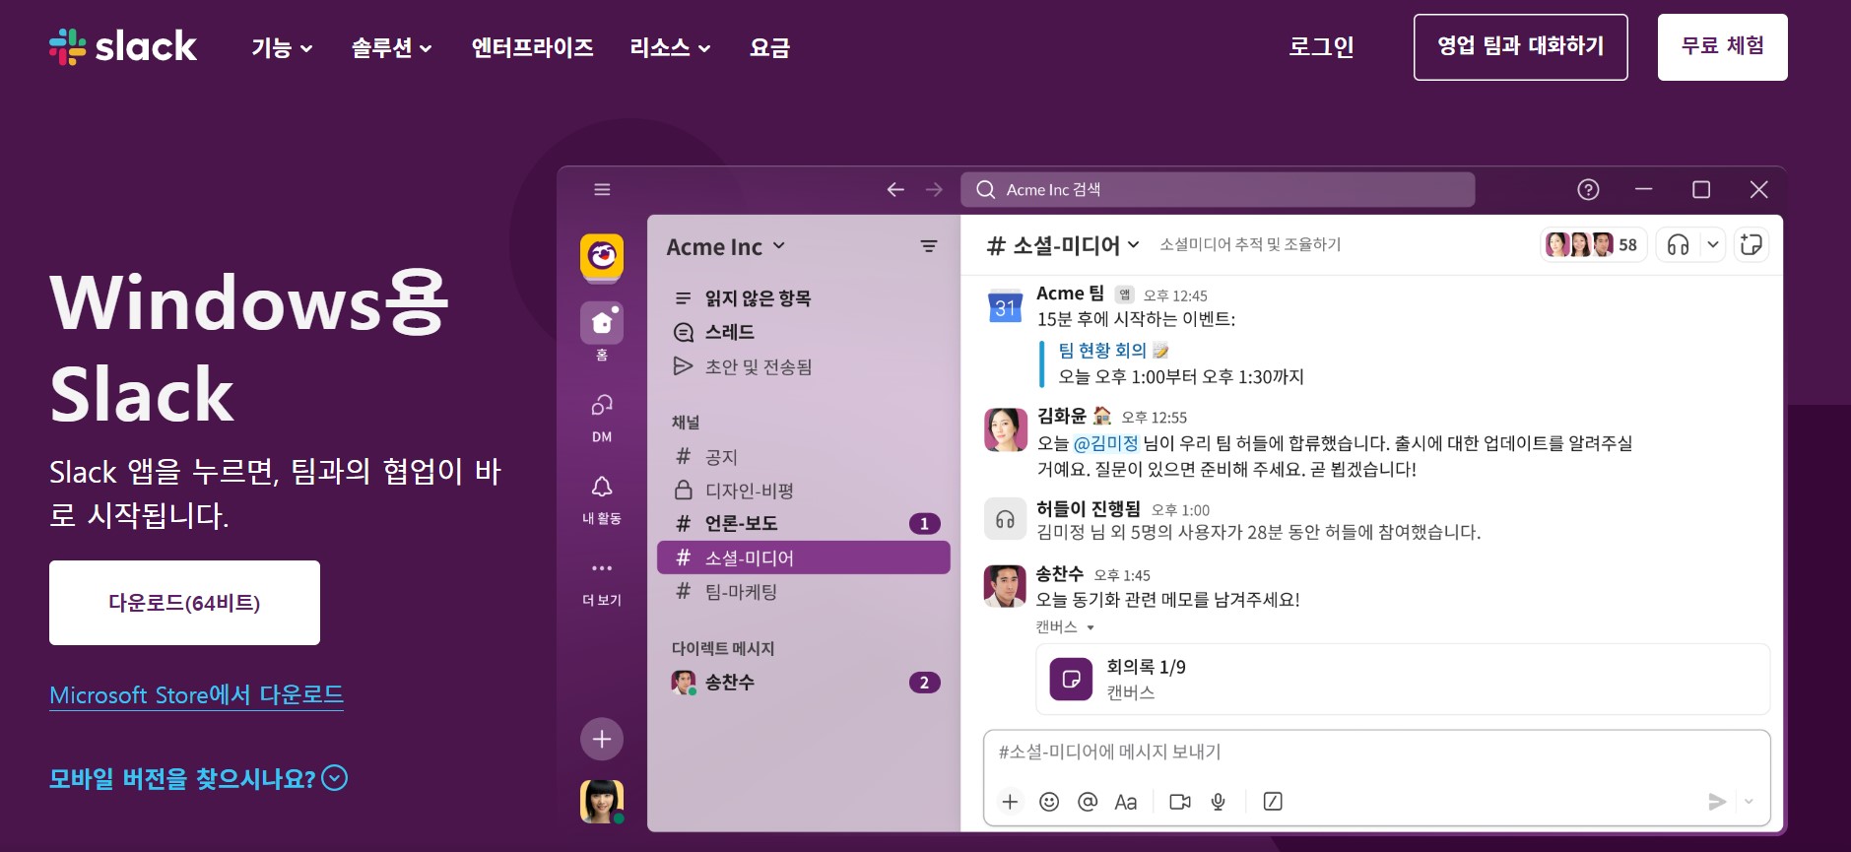Image resolution: width=1851 pixels, height=852 pixels.
Task: Open the huddle options chevron next to the headphones
Action: 1713,244
